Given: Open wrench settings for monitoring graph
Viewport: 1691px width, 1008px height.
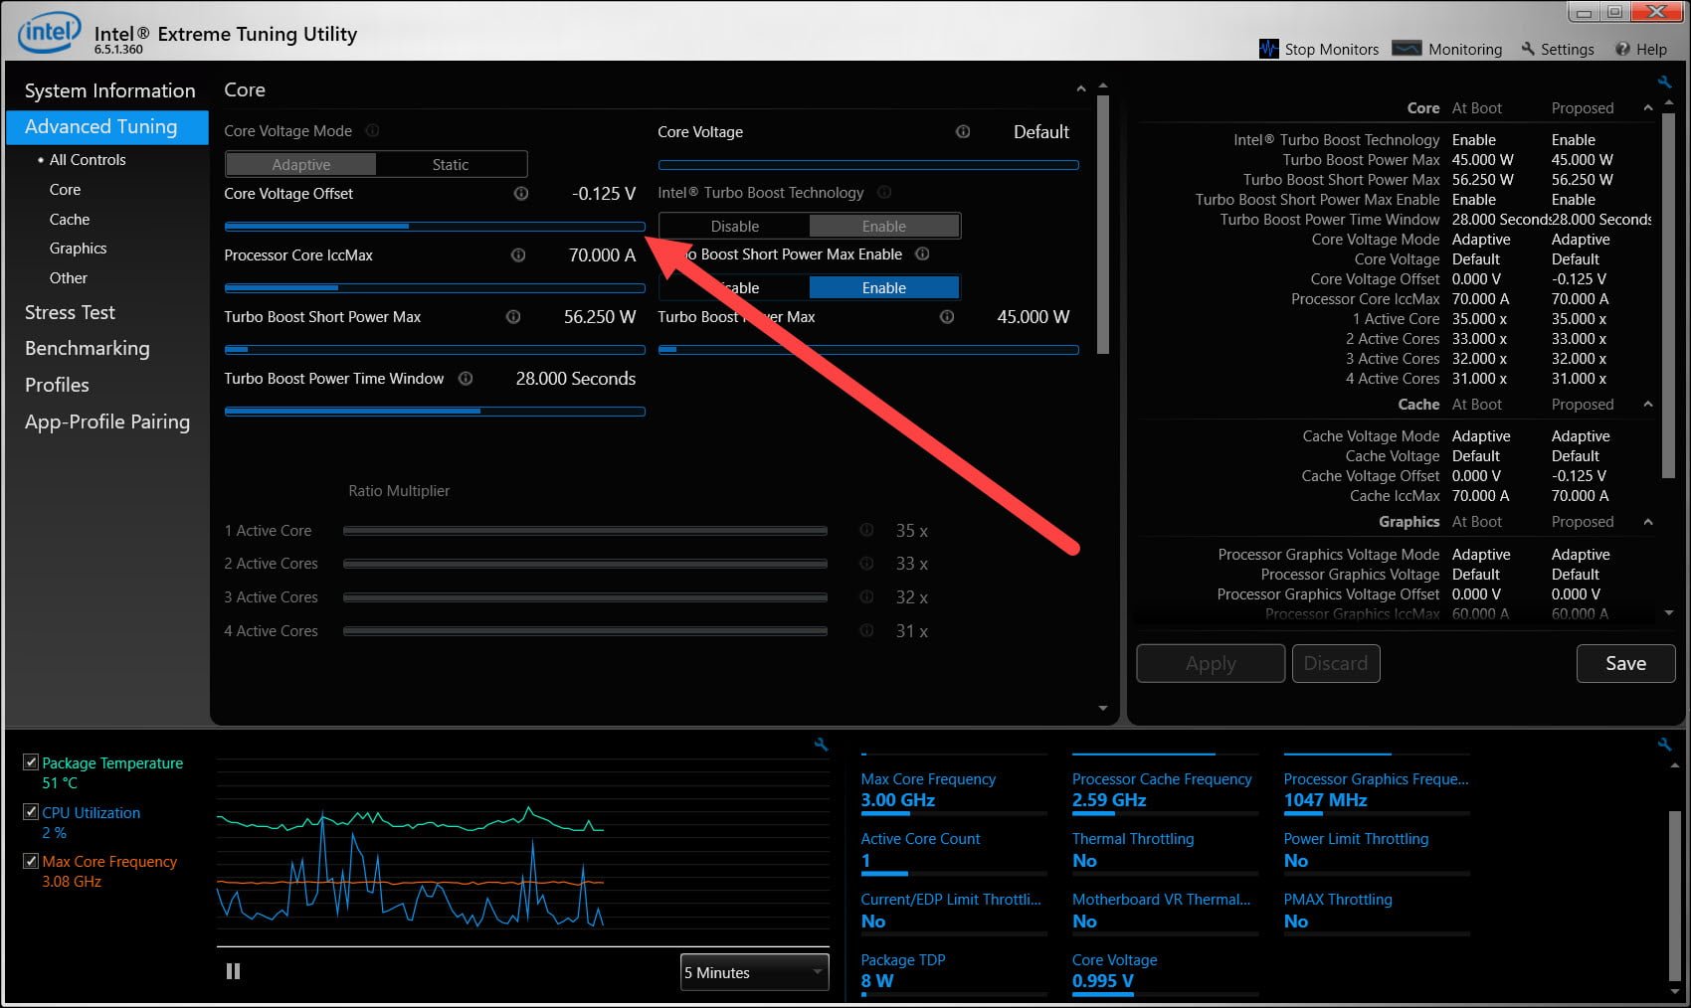Looking at the screenshot, I should point(821,744).
